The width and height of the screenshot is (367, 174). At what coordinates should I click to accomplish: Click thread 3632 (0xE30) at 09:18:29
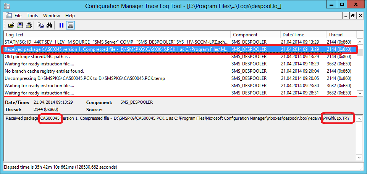pyautogui.click(x=339, y=64)
